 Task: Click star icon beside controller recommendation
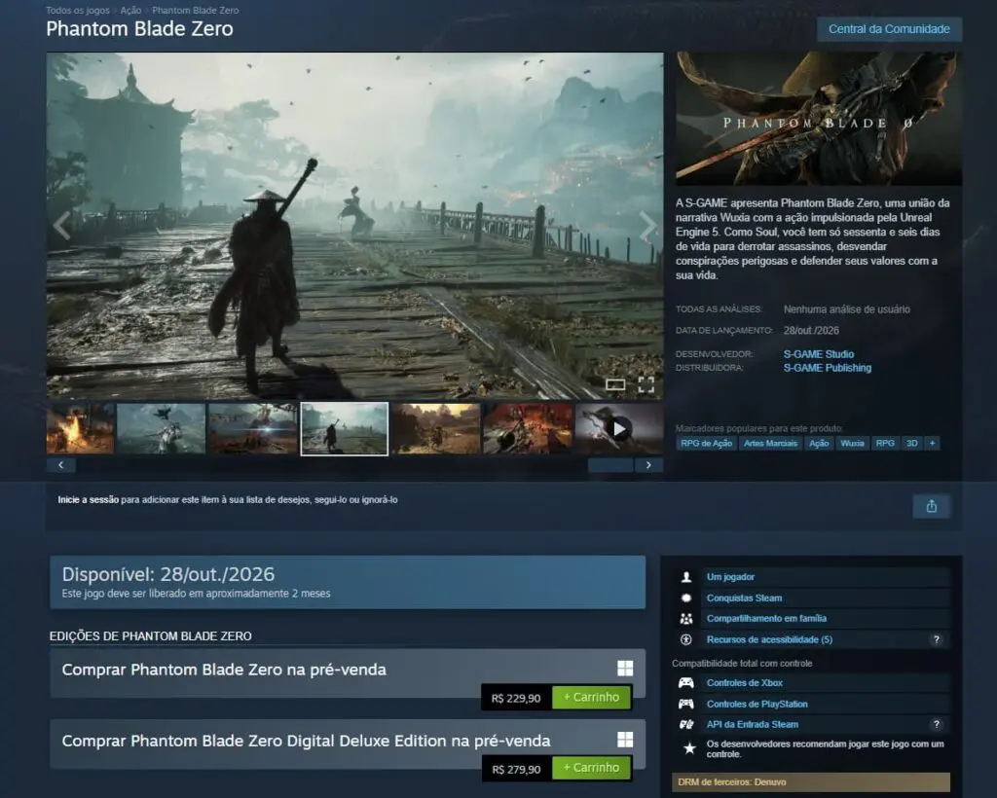(x=689, y=748)
